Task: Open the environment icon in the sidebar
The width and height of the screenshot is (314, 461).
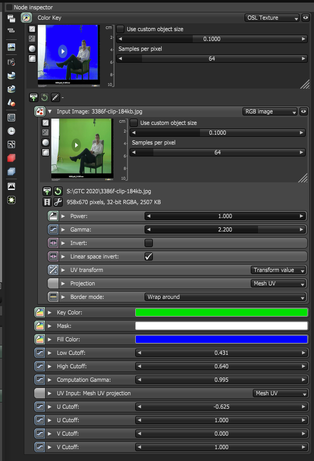Action: tap(11, 76)
